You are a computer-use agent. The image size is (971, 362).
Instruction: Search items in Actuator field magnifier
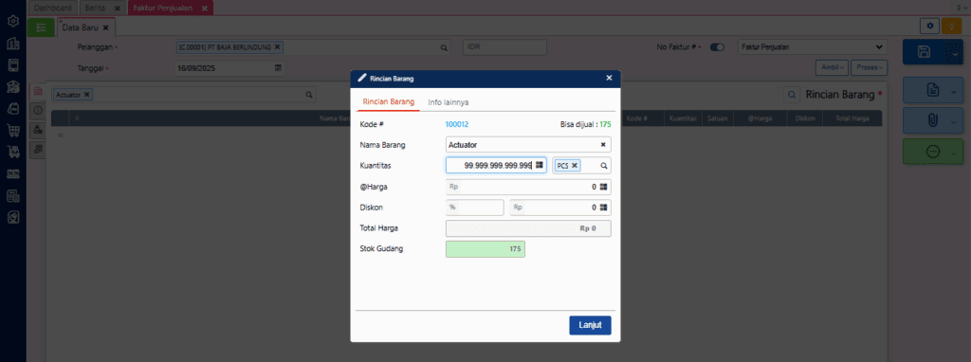[308, 95]
